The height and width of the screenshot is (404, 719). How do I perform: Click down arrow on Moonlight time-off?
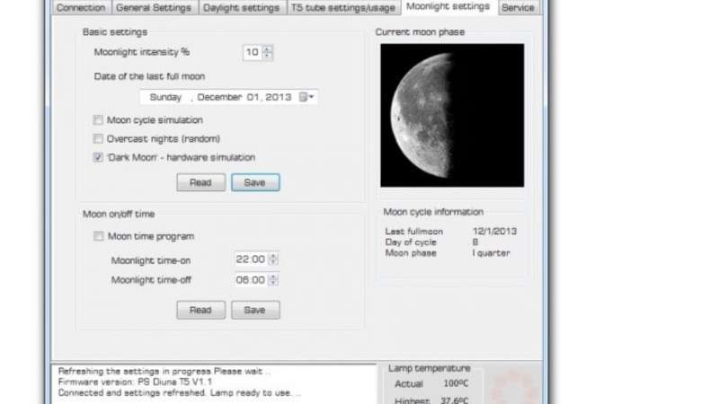pyautogui.click(x=273, y=284)
